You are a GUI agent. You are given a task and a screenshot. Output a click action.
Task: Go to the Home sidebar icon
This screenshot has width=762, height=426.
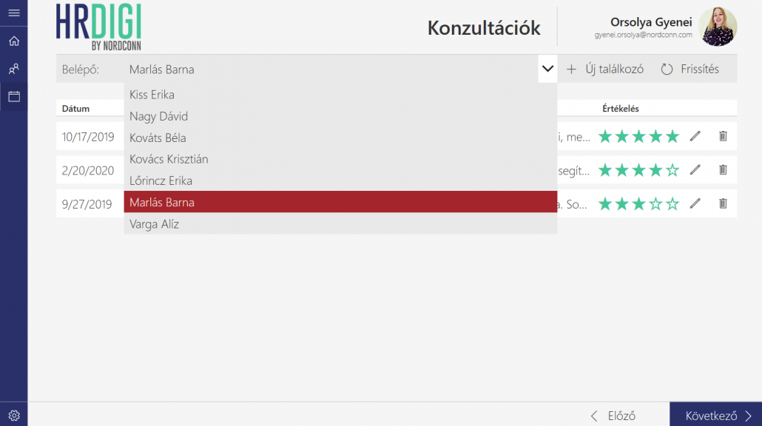tap(13, 41)
